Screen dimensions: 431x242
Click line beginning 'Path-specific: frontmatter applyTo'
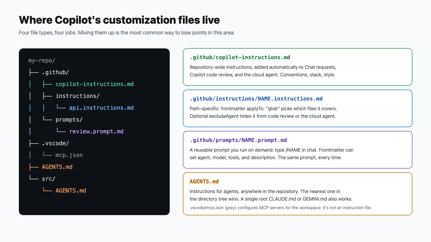coord(263,109)
